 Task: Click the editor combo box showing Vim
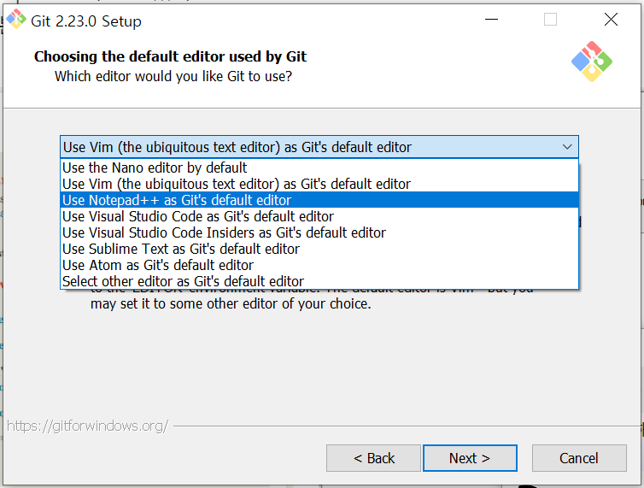pos(319,147)
